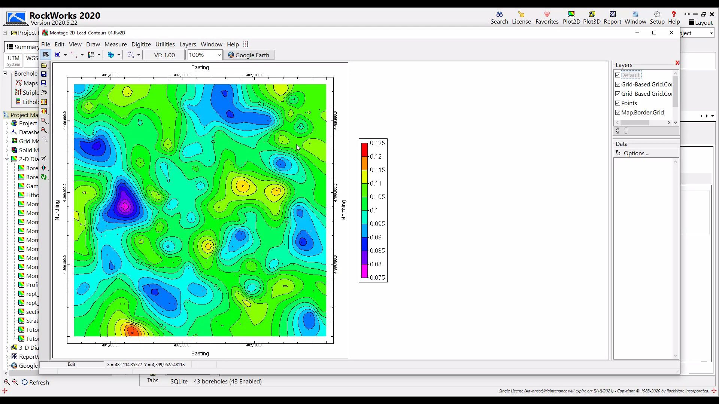This screenshot has height=404, width=719.
Task: Click the Layout button in main window
Action: pyautogui.click(x=701, y=22)
